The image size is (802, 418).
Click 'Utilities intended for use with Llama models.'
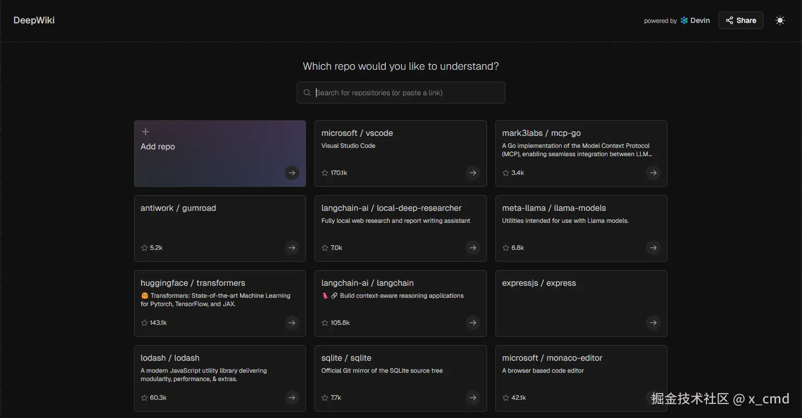click(565, 221)
